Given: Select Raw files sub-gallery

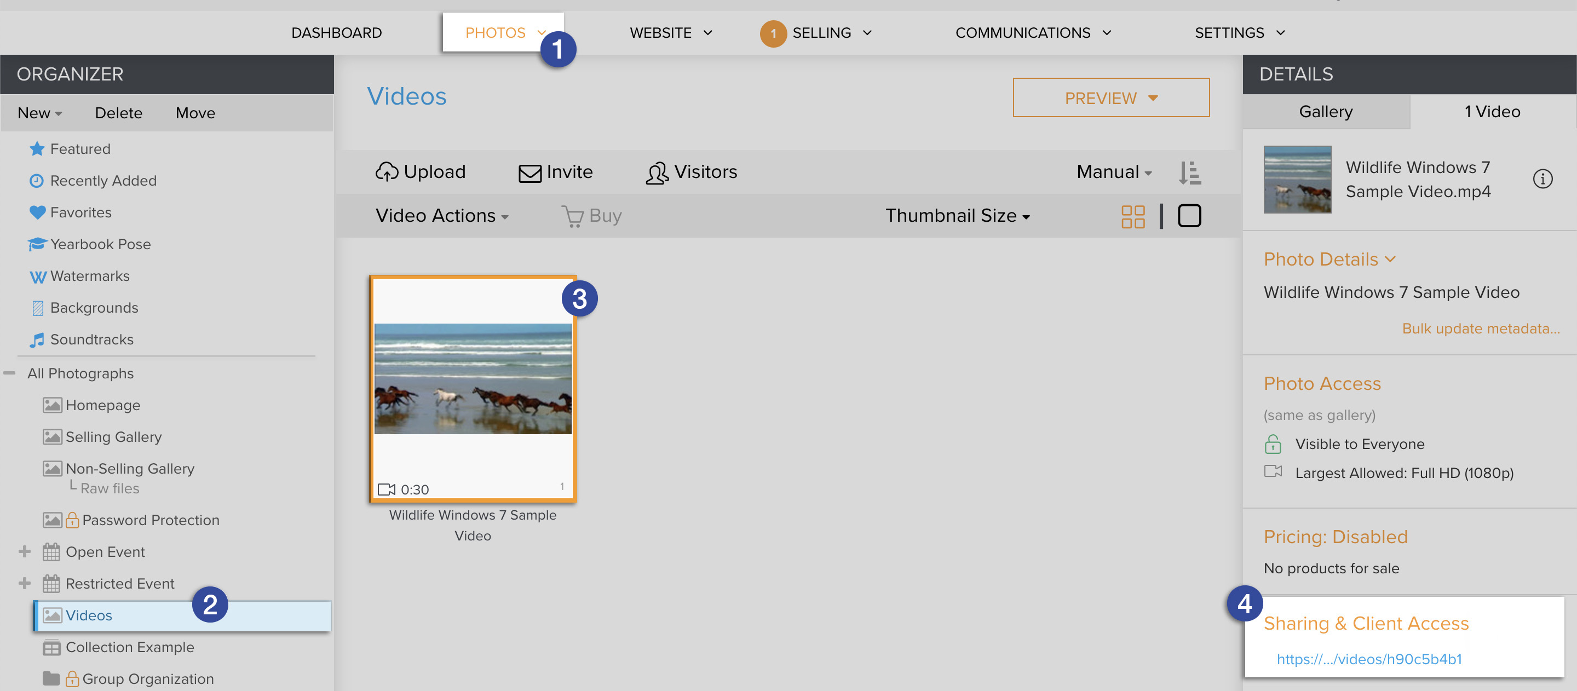Looking at the screenshot, I should click(110, 488).
